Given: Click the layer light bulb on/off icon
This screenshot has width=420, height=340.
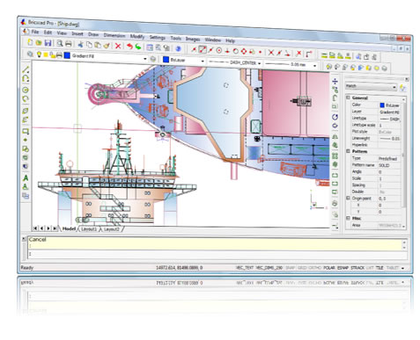Looking at the screenshot, I should pyautogui.click(x=39, y=54).
